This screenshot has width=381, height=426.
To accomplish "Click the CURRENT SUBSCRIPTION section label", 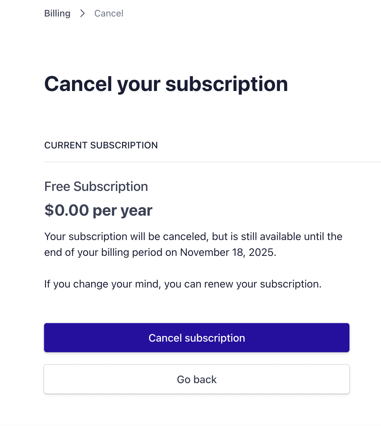I will click(101, 145).
